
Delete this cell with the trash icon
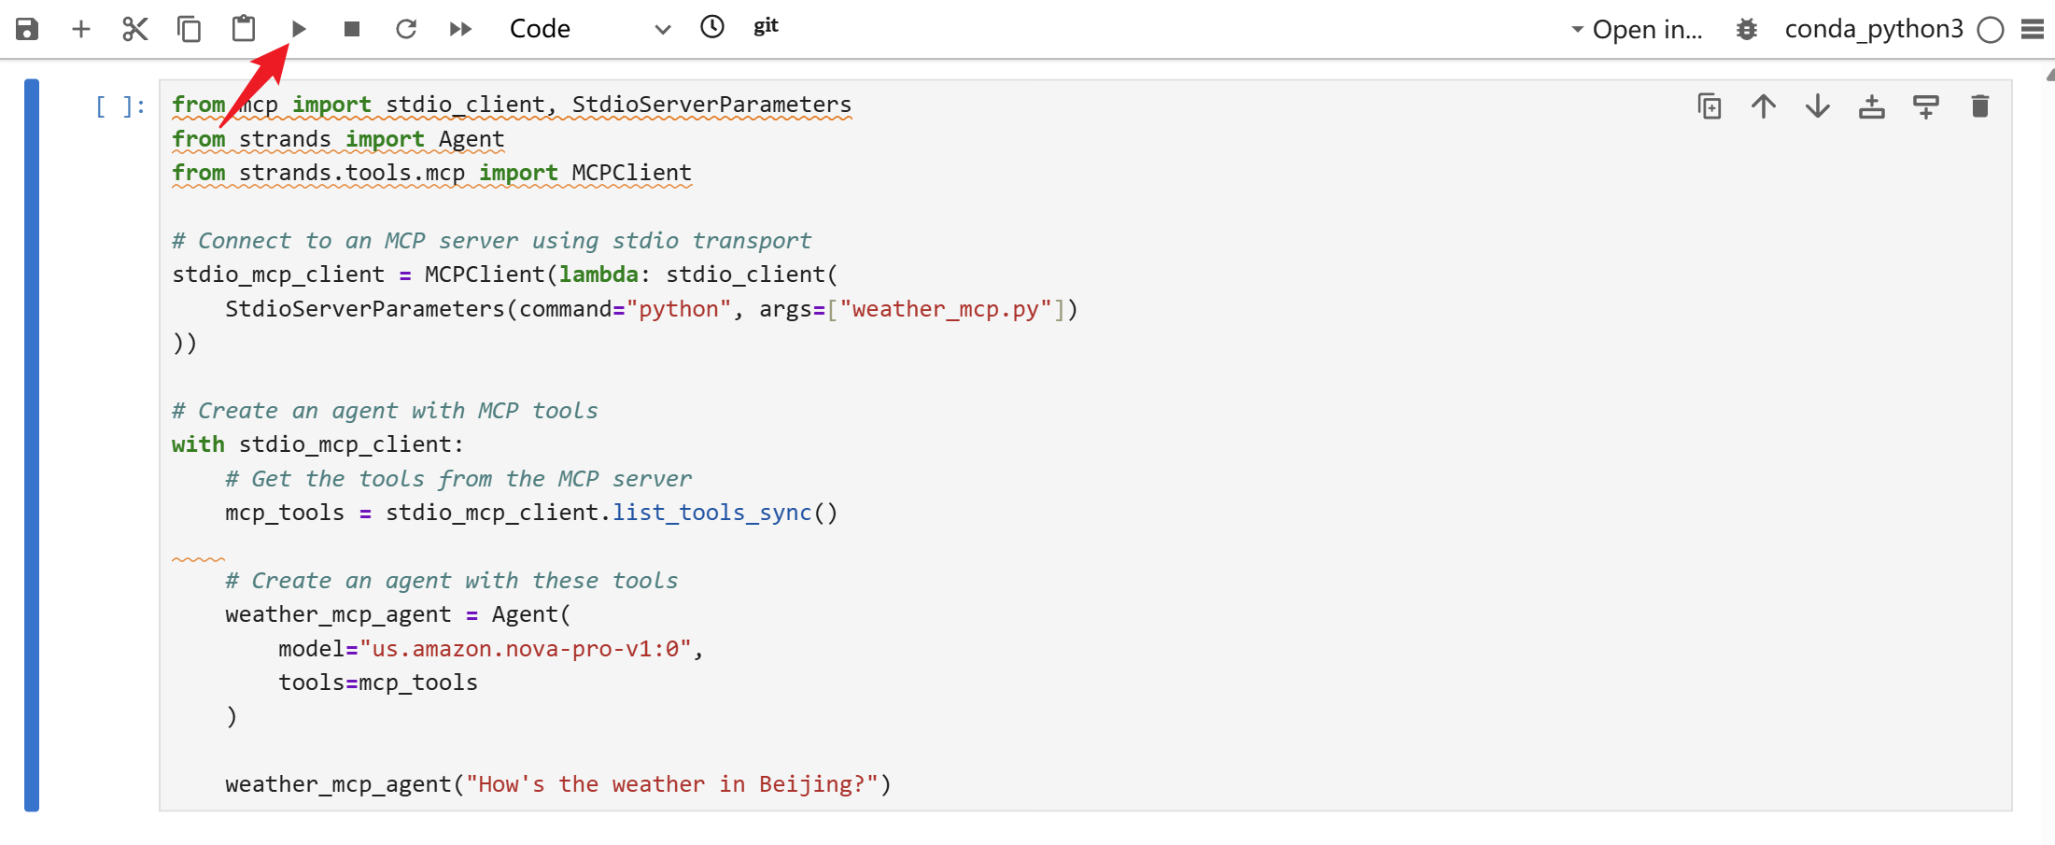(1980, 106)
